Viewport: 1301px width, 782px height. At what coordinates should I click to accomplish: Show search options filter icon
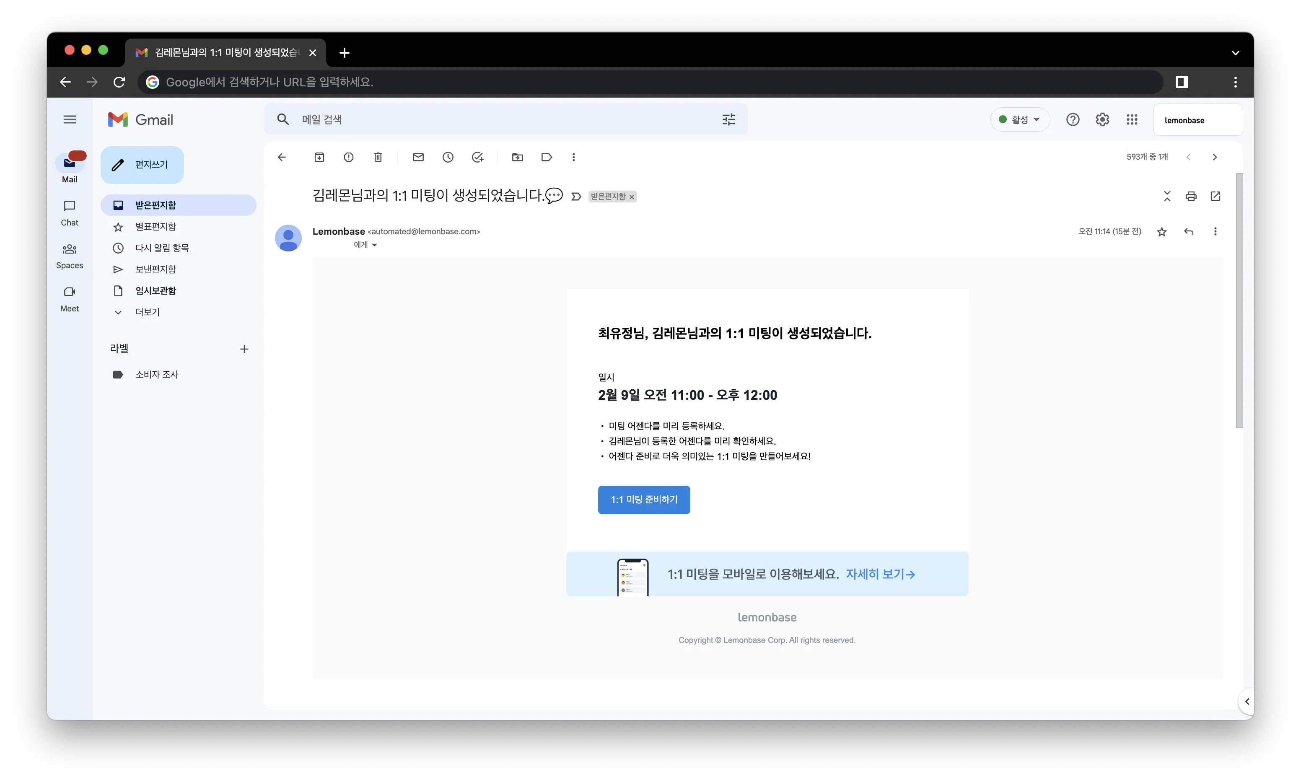(x=729, y=119)
